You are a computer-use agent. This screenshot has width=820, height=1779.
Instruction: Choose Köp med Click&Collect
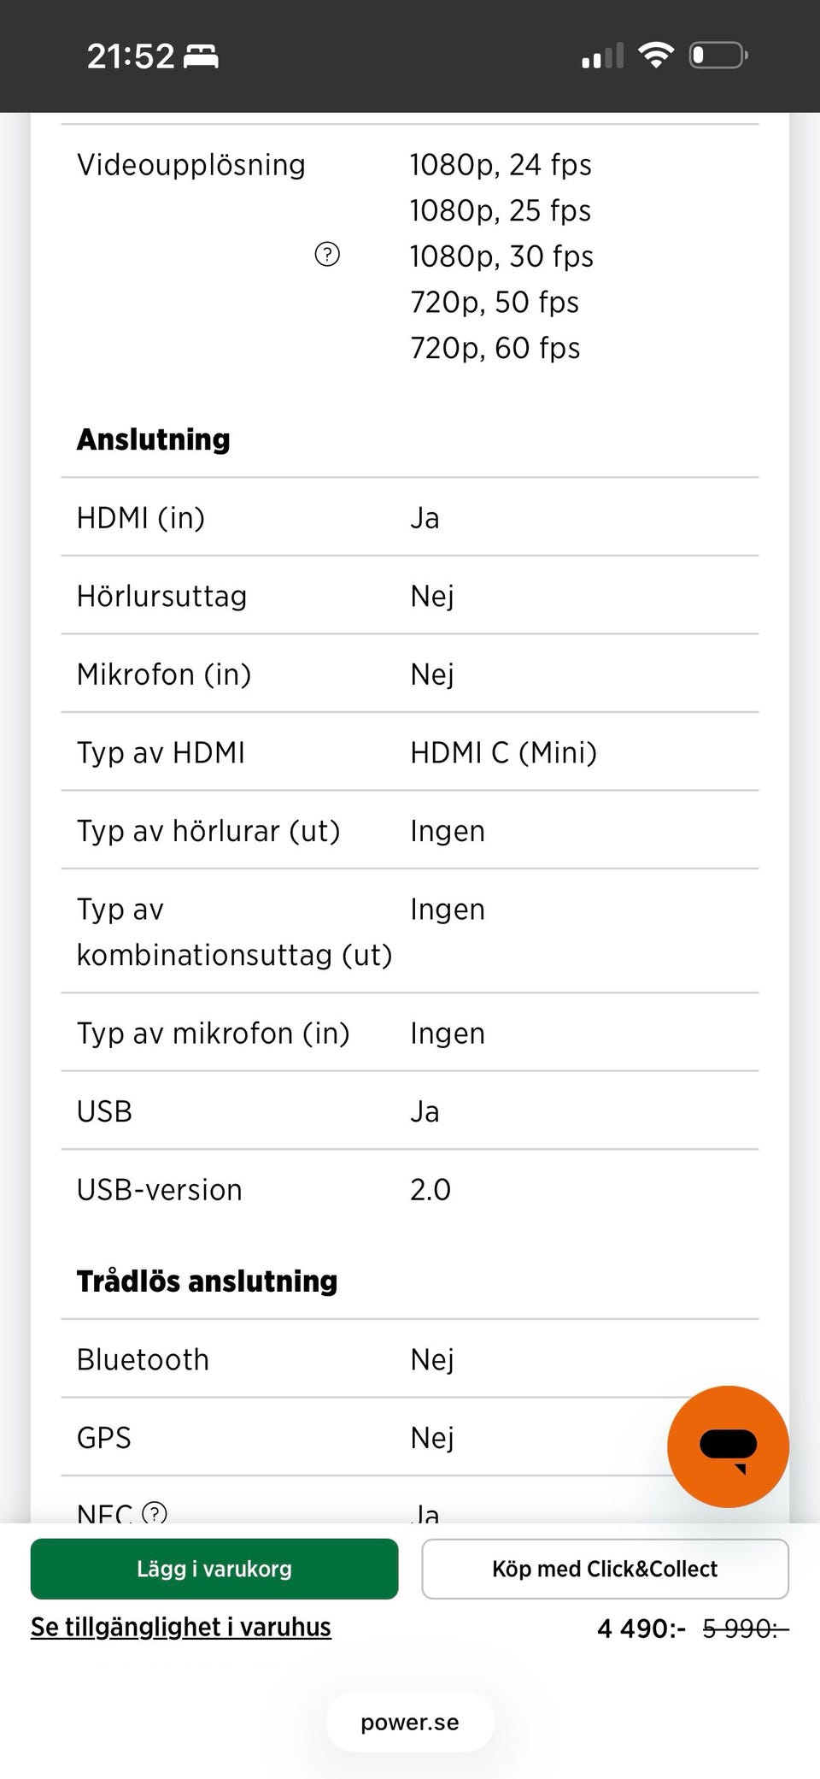point(605,1569)
